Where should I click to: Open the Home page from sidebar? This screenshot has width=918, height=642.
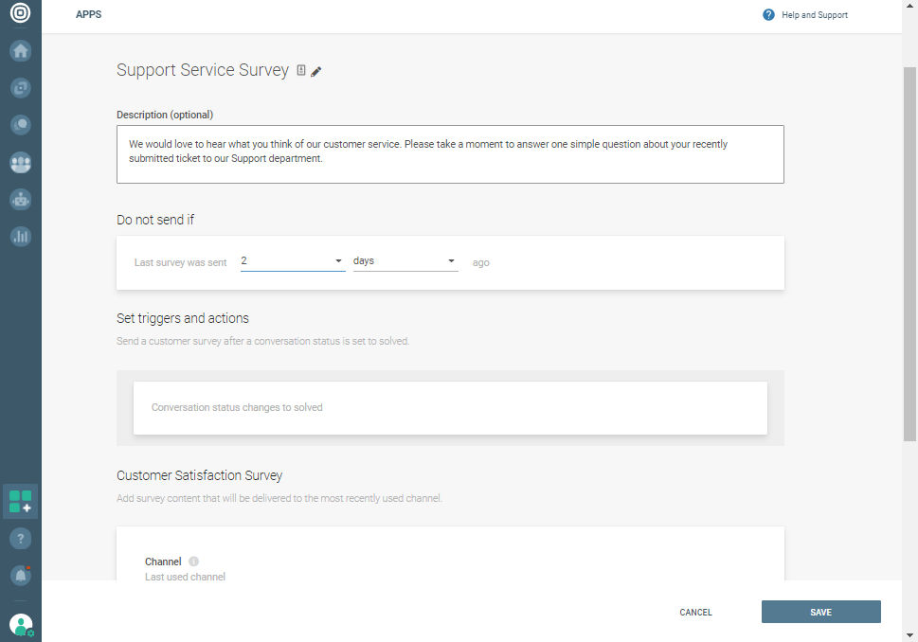(x=21, y=51)
